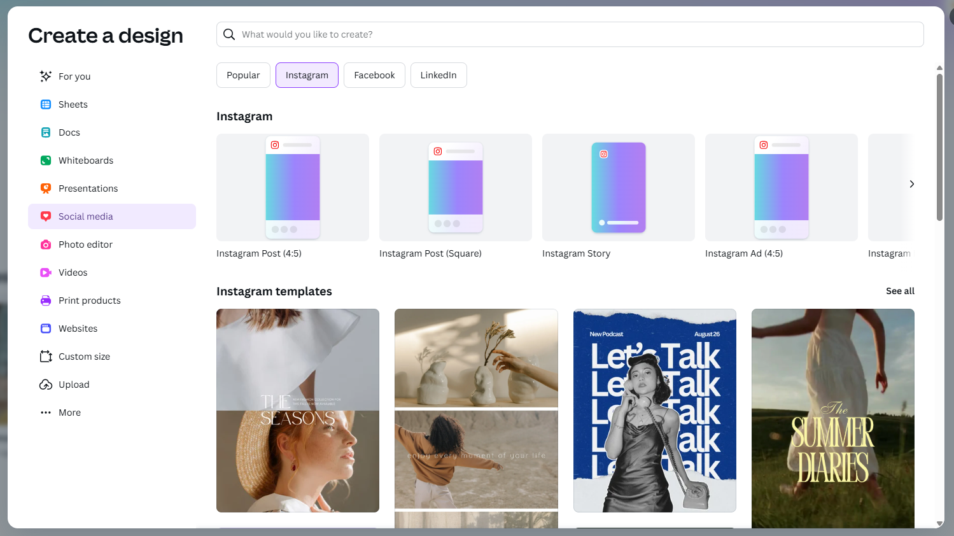Click the Docs page icon
Screen dimensions: 954x536
(46, 132)
